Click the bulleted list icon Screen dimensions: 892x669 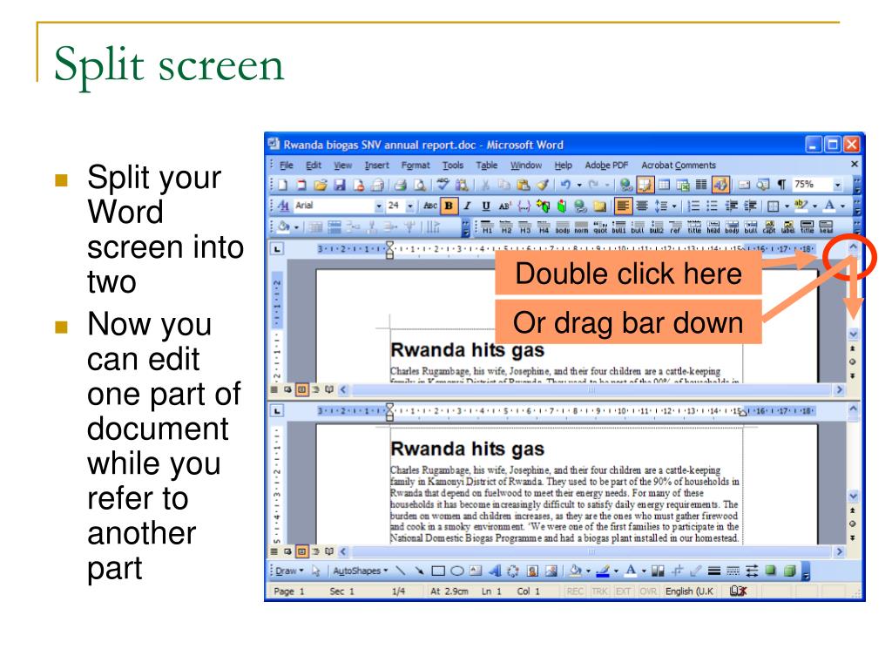click(712, 206)
